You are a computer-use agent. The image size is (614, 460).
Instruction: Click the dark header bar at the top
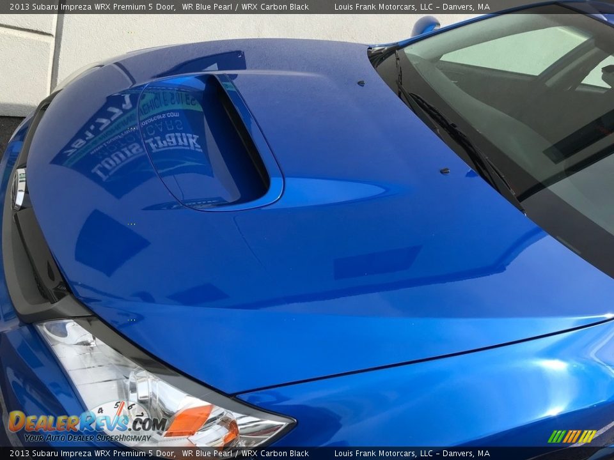pos(307,6)
